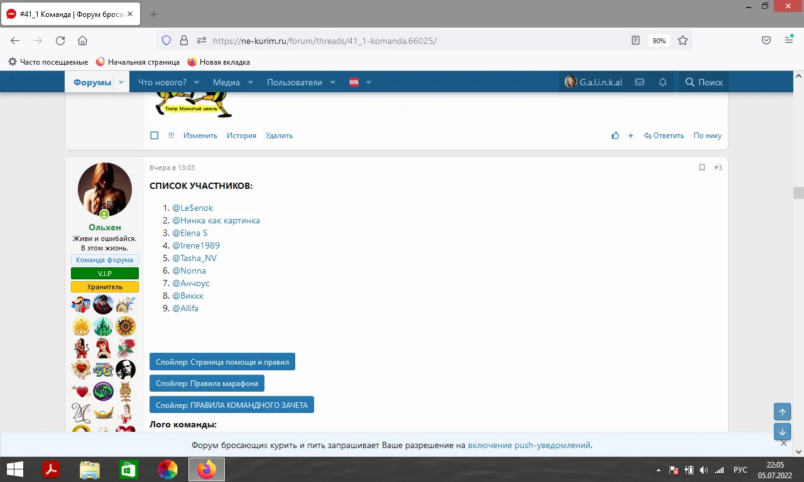View site security padlock details
This screenshot has width=804, height=482.
click(x=184, y=41)
